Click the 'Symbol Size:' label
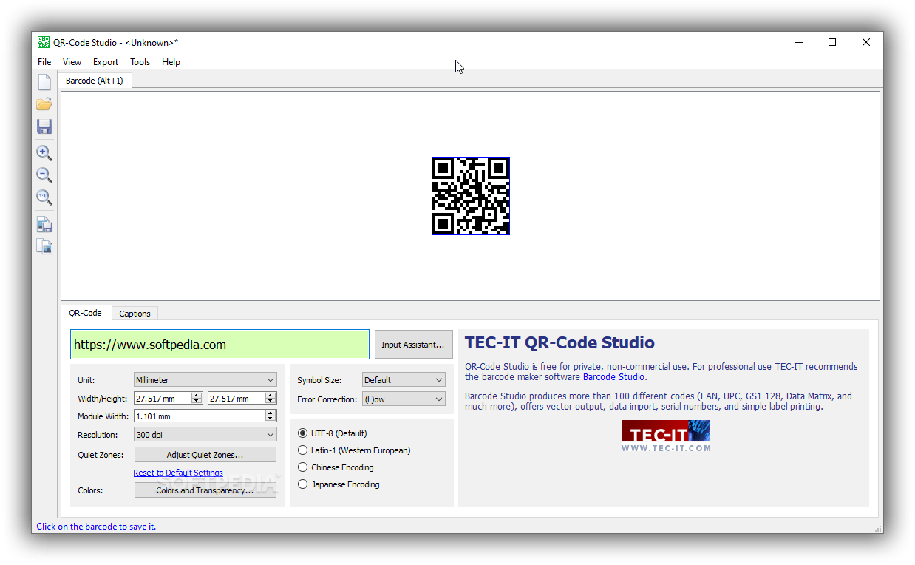Viewport: 915px width, 565px height. click(x=319, y=380)
